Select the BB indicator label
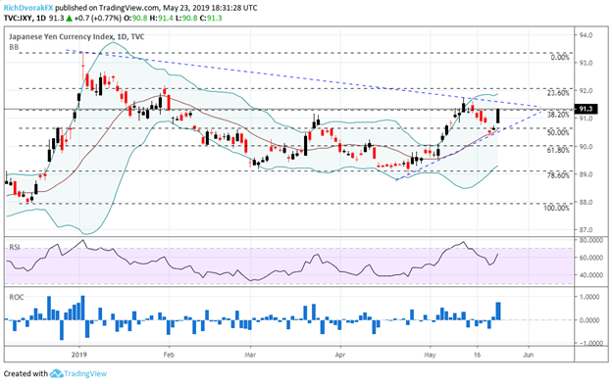This screenshot has height=384, width=612. pyautogui.click(x=14, y=47)
